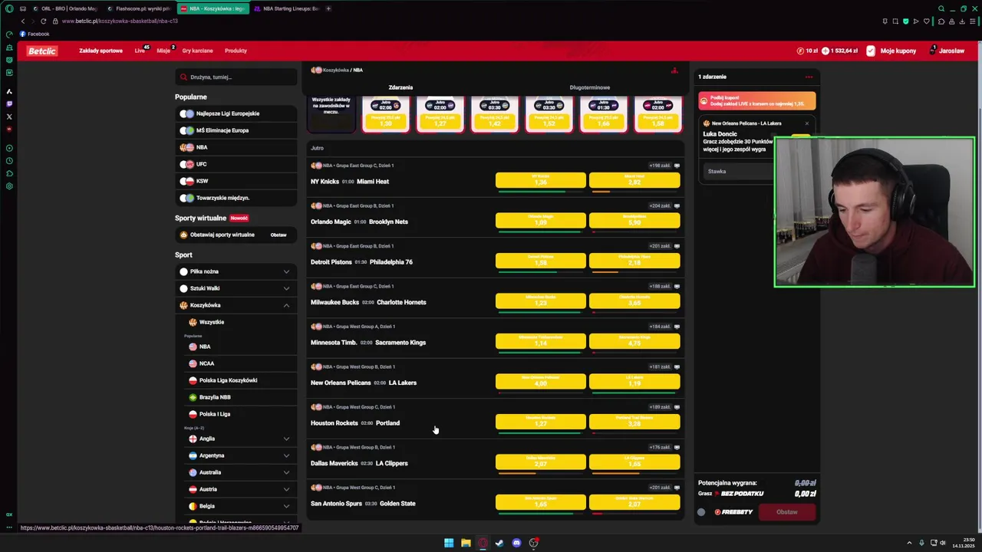Select Brazylia NBB league
This screenshot has height=552, width=982.
coord(215,397)
